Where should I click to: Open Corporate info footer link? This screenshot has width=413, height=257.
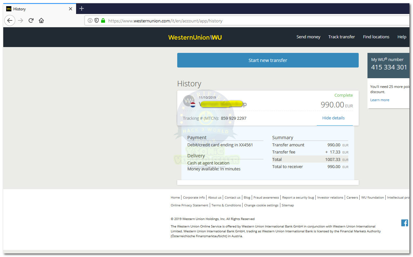click(x=194, y=197)
